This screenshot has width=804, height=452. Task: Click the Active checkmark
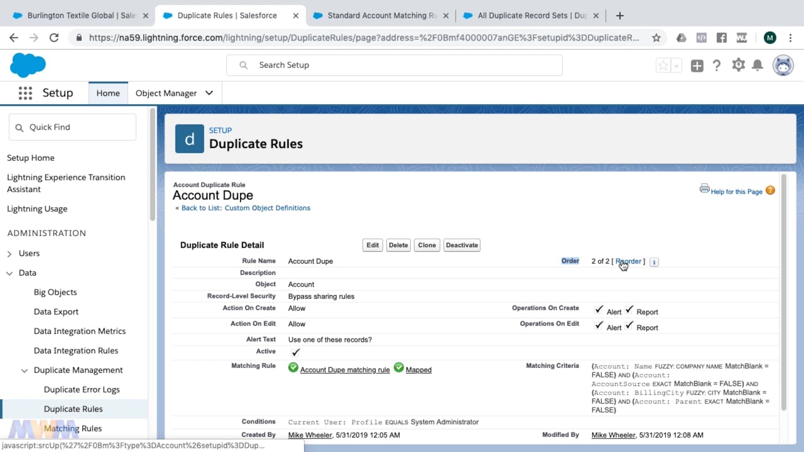click(x=296, y=352)
